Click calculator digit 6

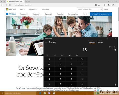[71, 74]
